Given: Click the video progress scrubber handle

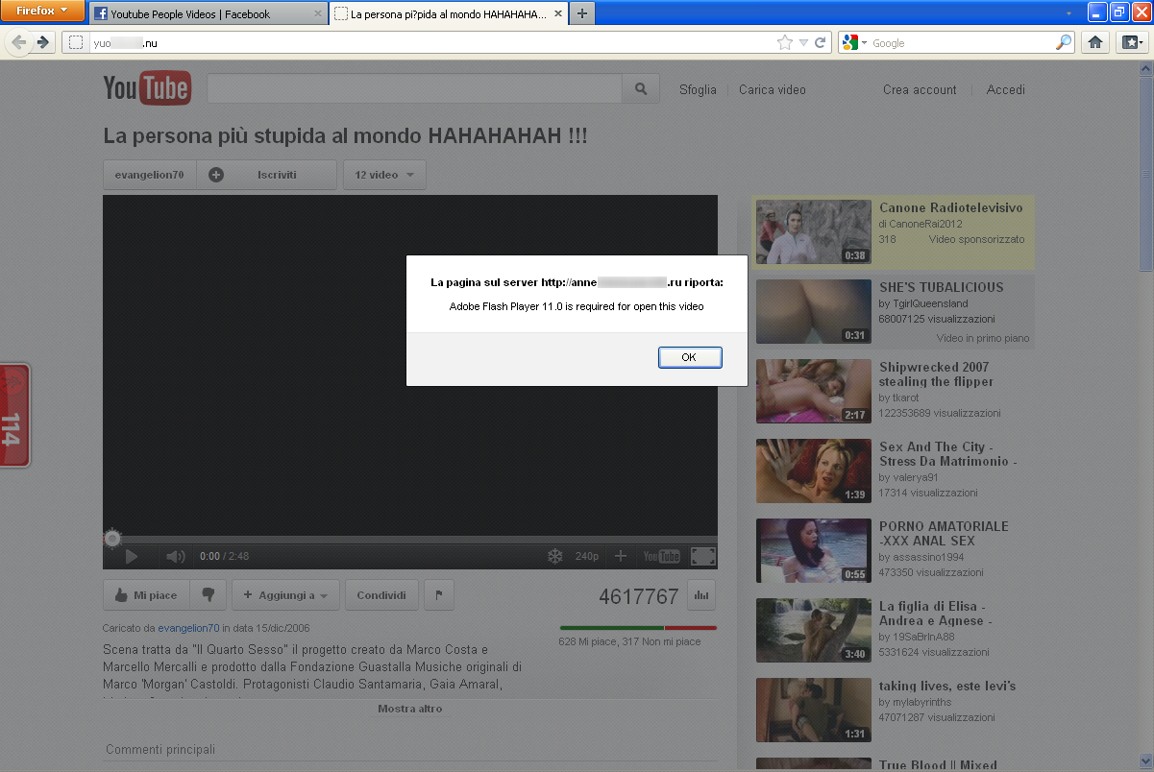Looking at the screenshot, I should coord(112,539).
